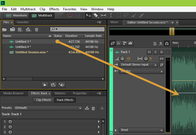This screenshot has height=135, width=196.
Task: Delete the selected file with trash icon
Action: click(x=37, y=30)
